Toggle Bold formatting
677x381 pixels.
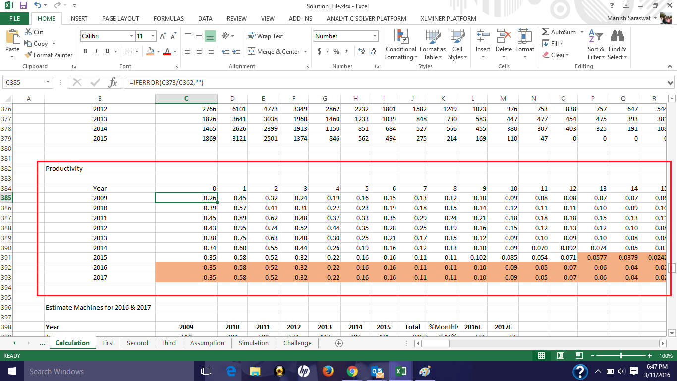pos(85,51)
